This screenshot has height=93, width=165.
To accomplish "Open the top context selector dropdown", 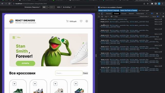I will (x=106, y=17).
